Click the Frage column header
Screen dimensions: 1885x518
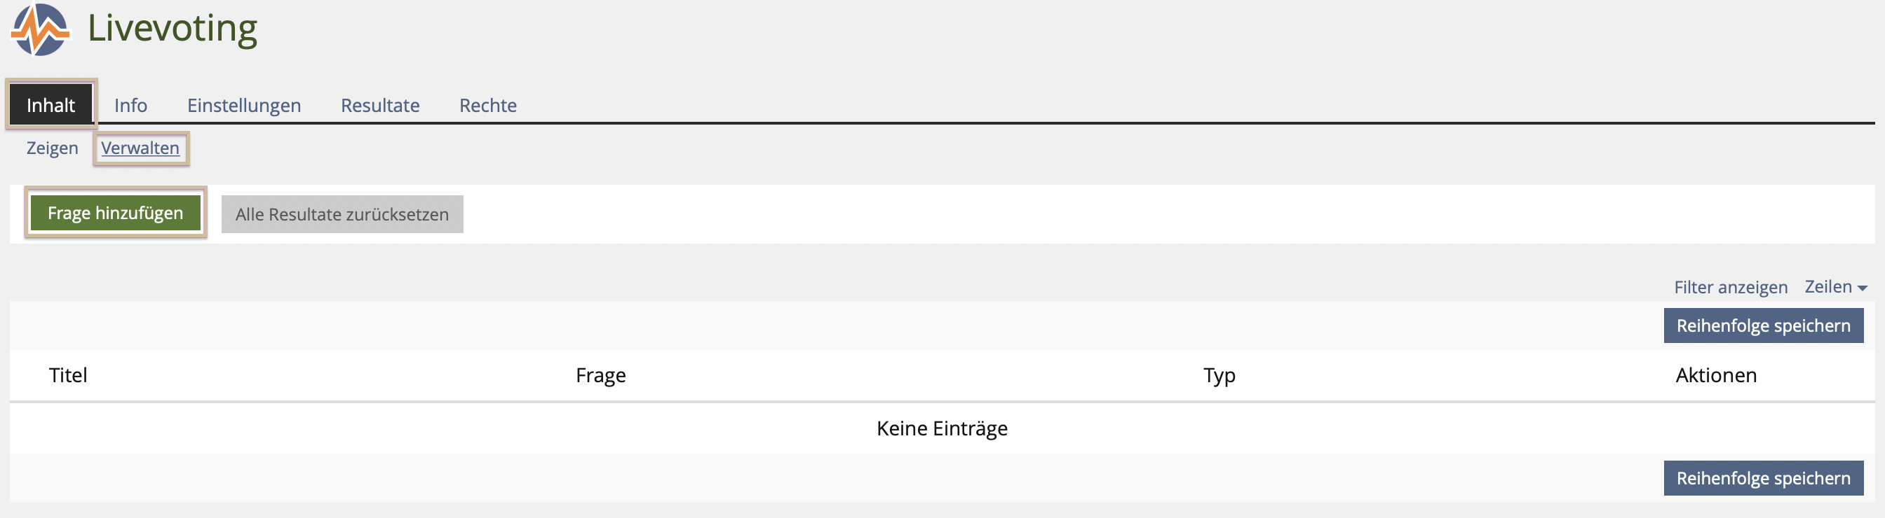click(x=600, y=374)
